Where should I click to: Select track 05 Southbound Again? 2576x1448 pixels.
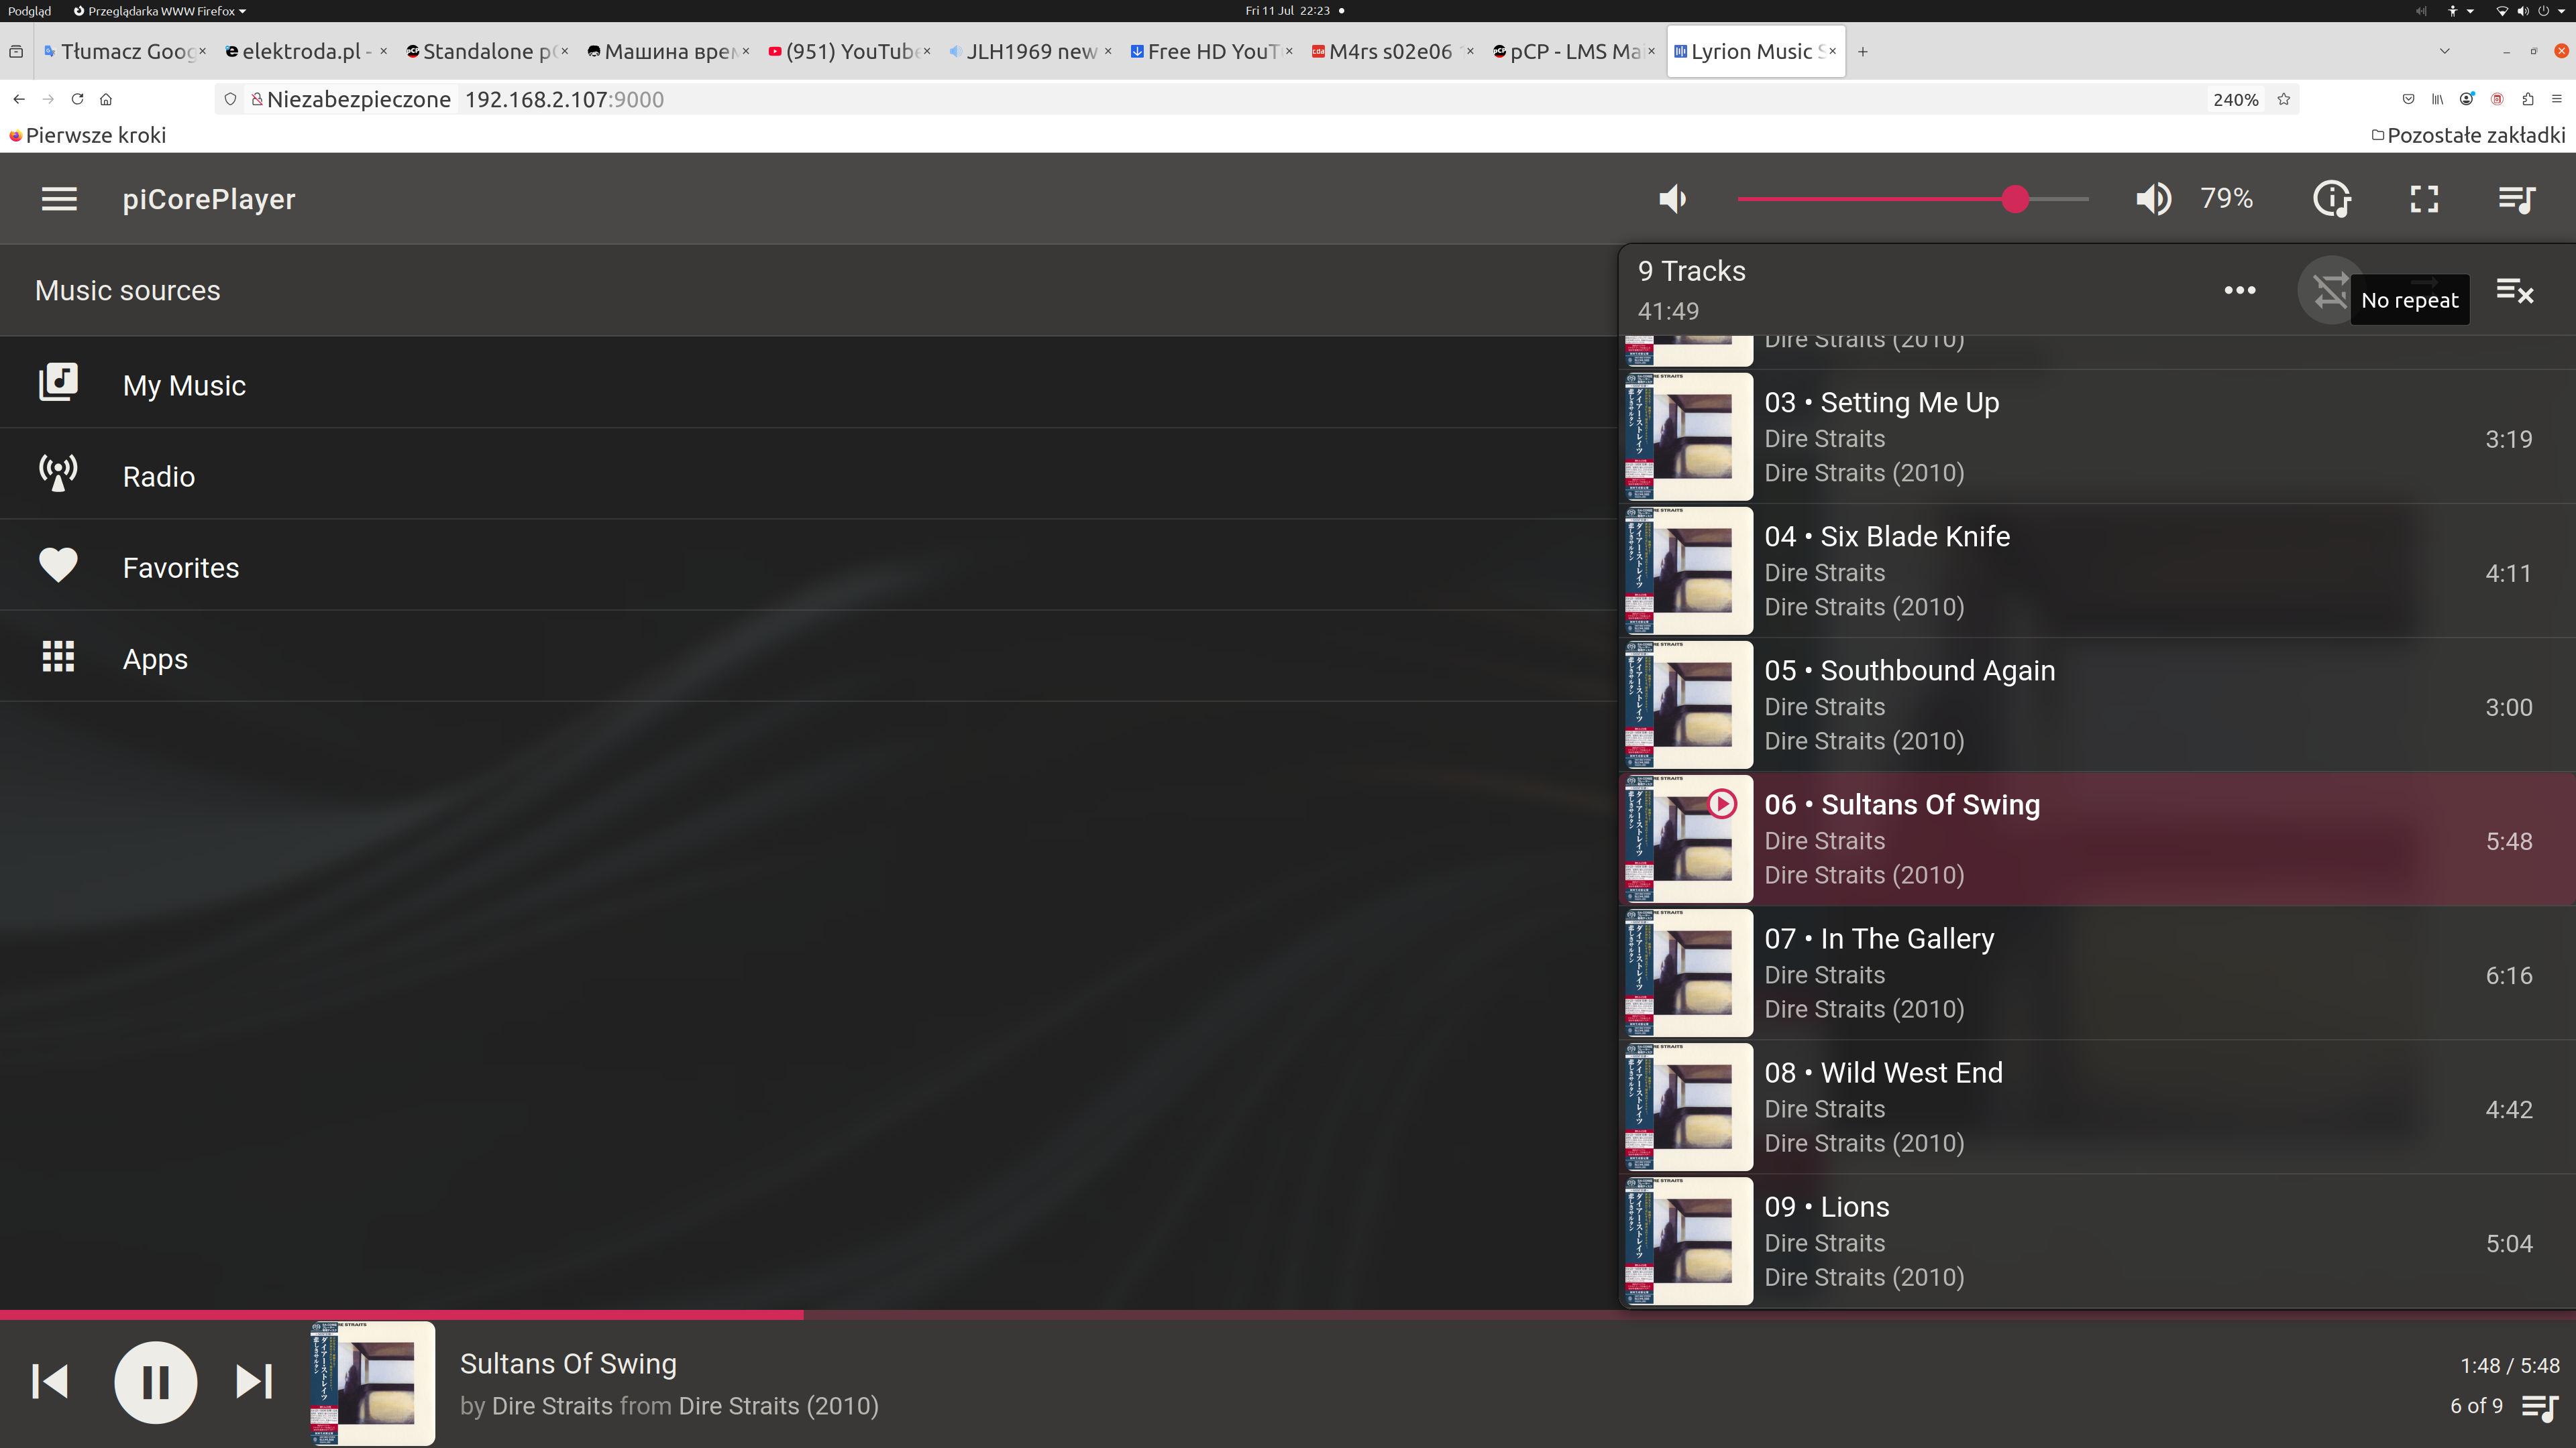coord(2097,705)
